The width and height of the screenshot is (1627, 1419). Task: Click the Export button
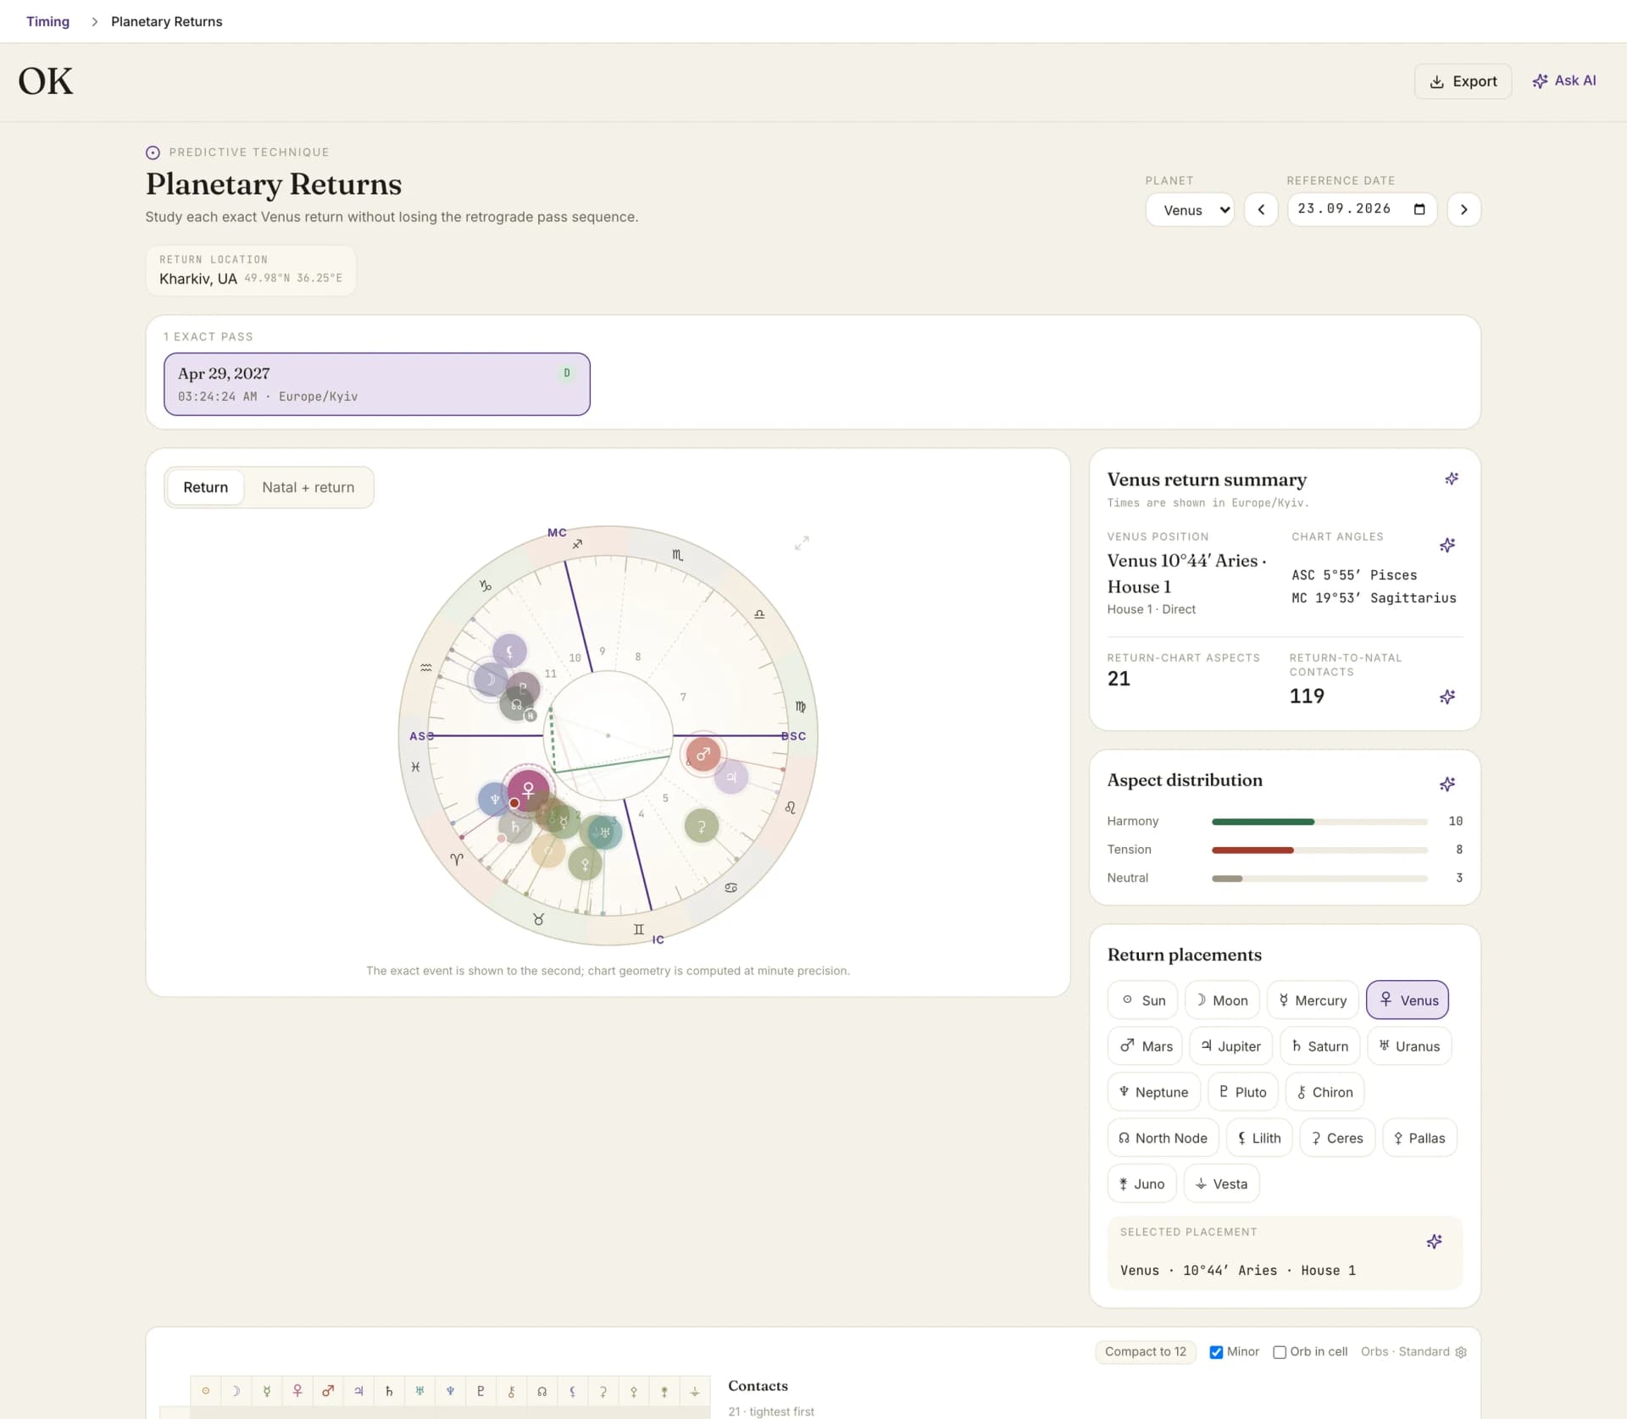pos(1463,81)
